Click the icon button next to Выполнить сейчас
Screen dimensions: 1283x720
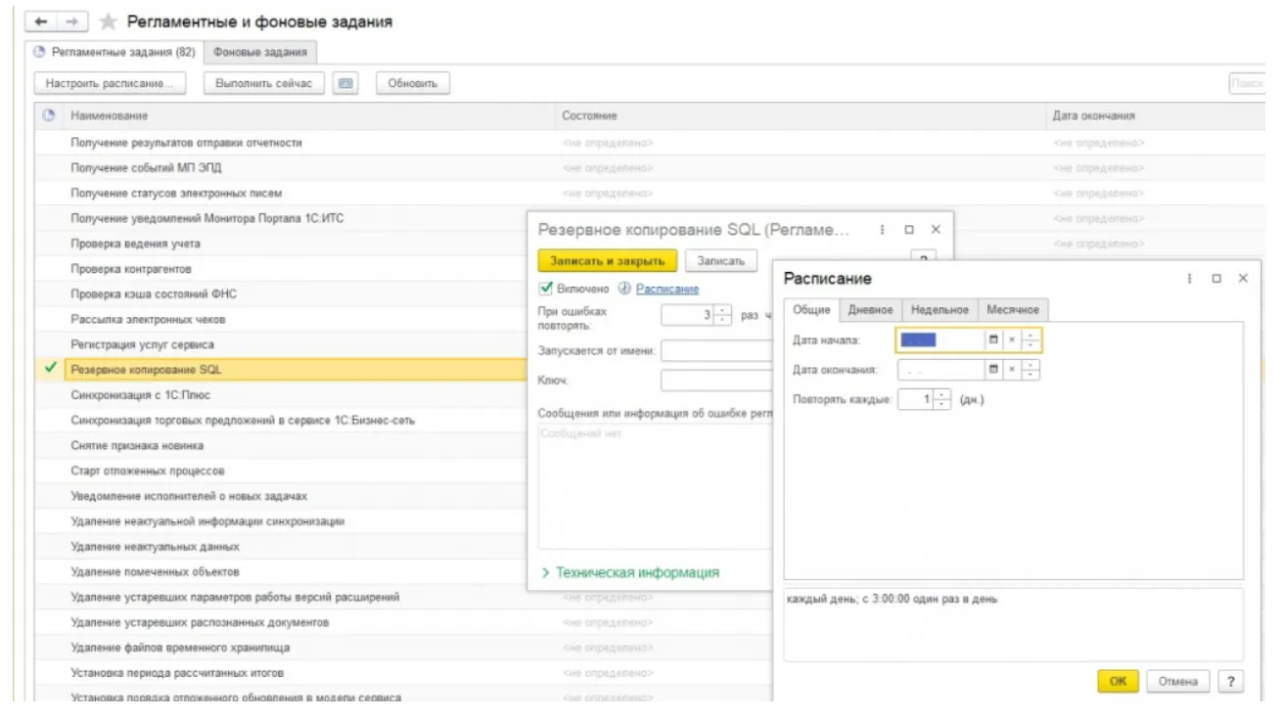(344, 84)
